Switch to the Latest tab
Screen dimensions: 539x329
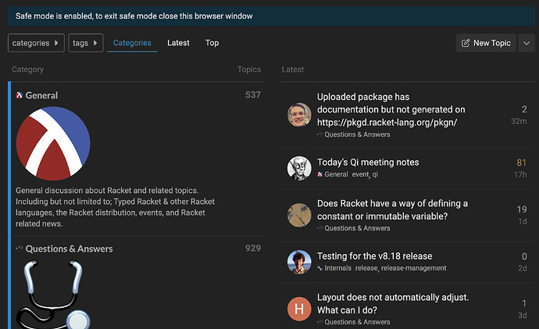click(178, 43)
